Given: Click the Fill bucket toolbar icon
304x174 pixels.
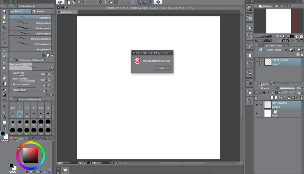Looking at the screenshot, I should pyautogui.click(x=111, y=2).
